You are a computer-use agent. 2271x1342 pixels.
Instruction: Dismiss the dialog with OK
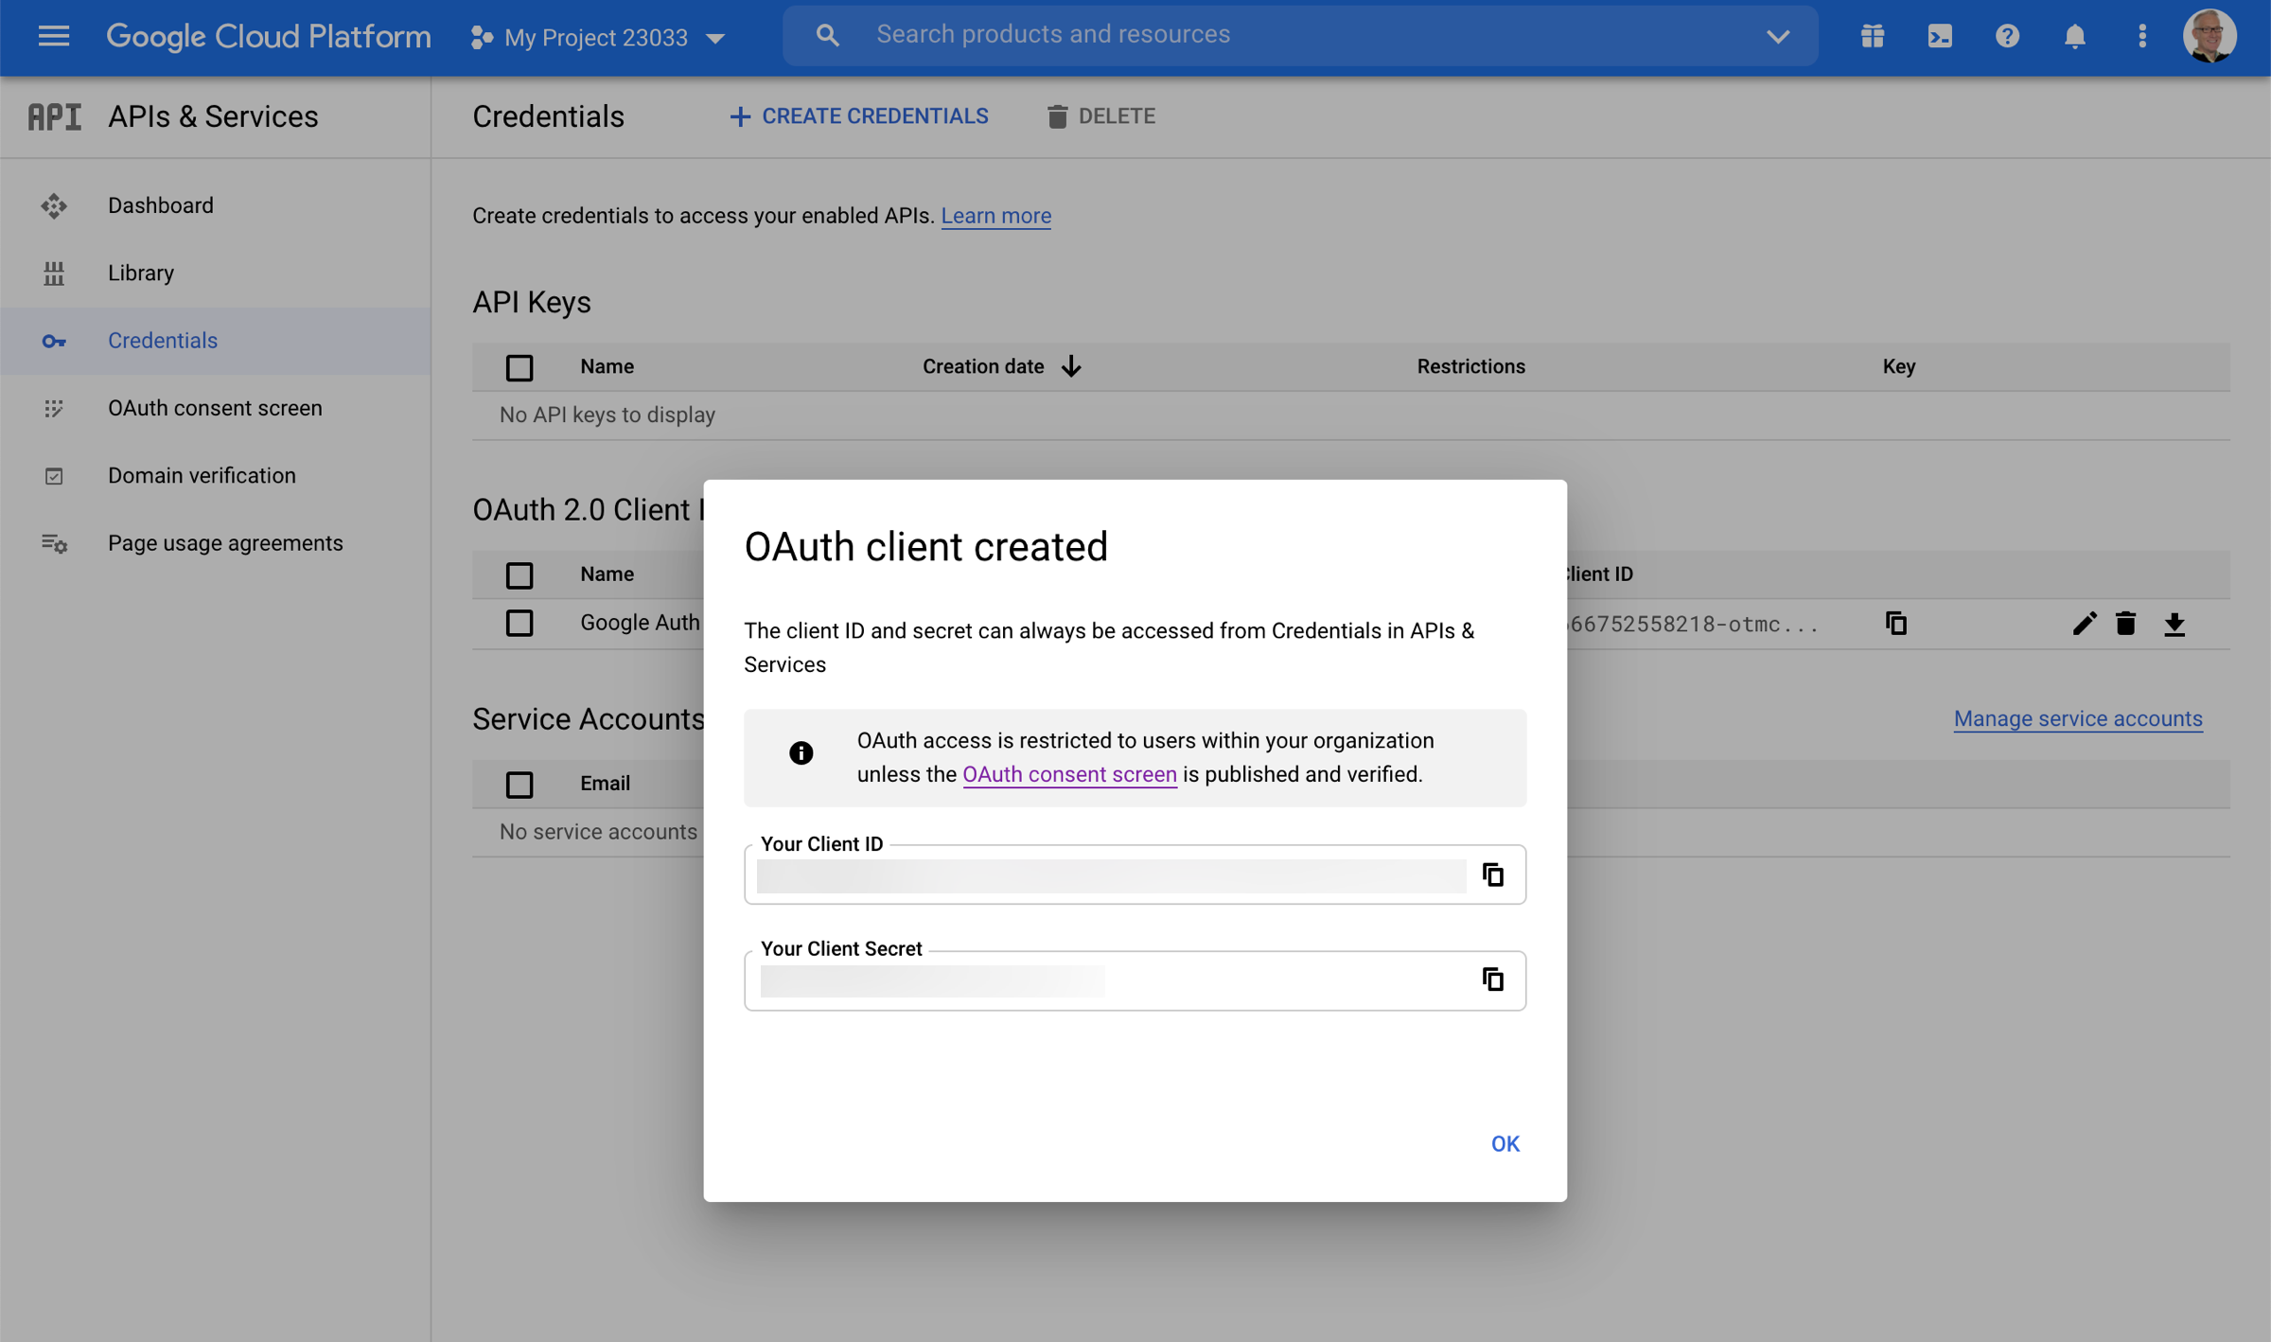1504,1143
